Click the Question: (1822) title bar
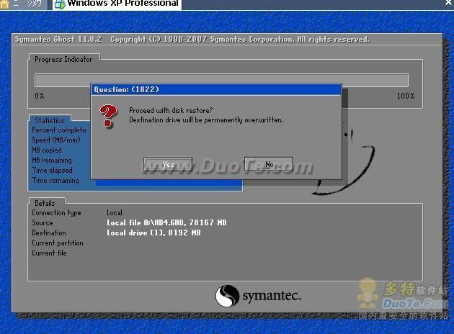 (x=216, y=89)
